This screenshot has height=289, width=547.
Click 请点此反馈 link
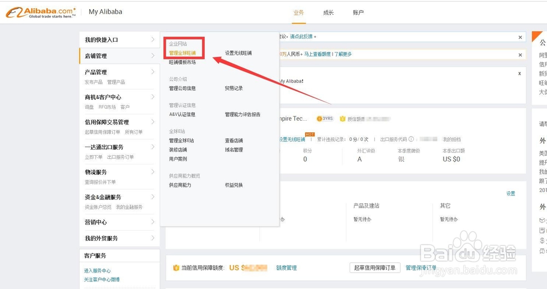pyautogui.click(x=301, y=36)
